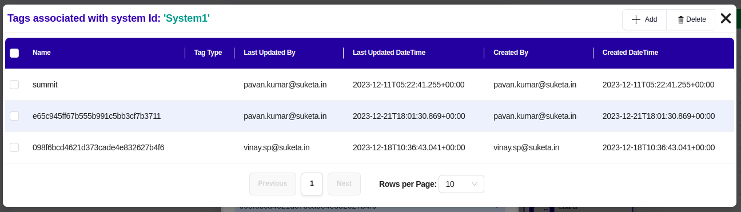The image size is (741, 212).
Task: Click the Delete button with trash icon
Action: click(x=691, y=19)
